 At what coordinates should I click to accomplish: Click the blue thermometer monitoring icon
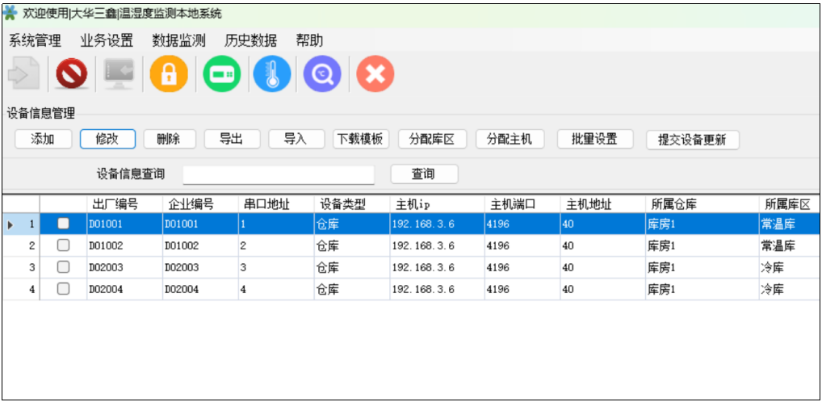coord(272,75)
